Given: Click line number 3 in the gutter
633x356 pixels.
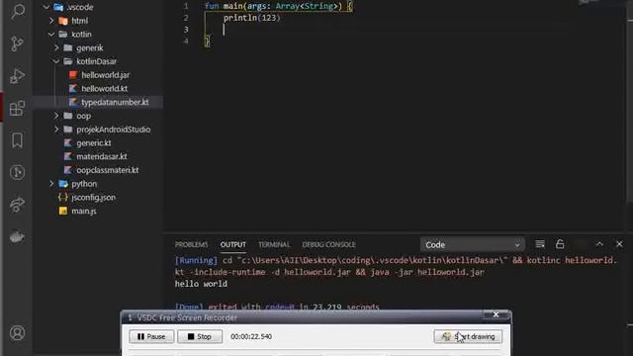Looking at the screenshot, I should coord(186,29).
